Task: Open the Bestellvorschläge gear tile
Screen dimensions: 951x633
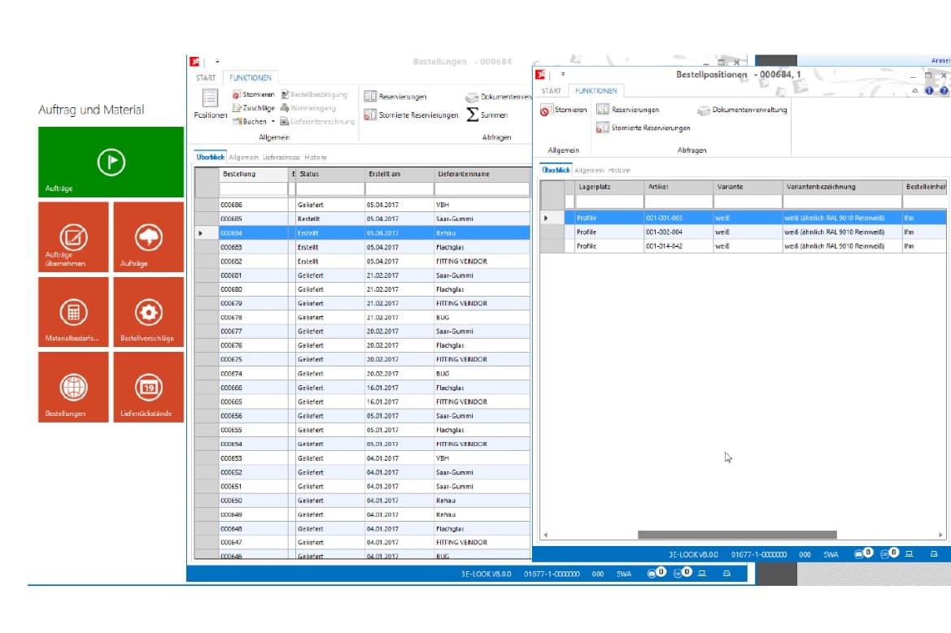Action: pos(149,312)
